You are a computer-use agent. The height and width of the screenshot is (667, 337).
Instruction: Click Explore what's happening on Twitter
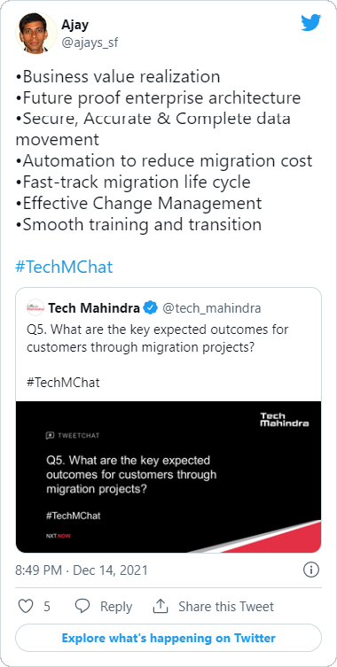(x=168, y=638)
